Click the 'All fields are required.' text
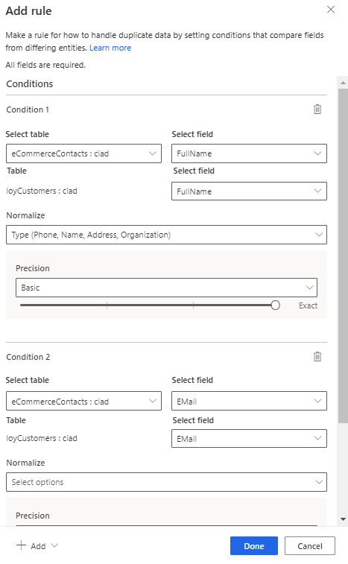 pyautogui.click(x=45, y=65)
